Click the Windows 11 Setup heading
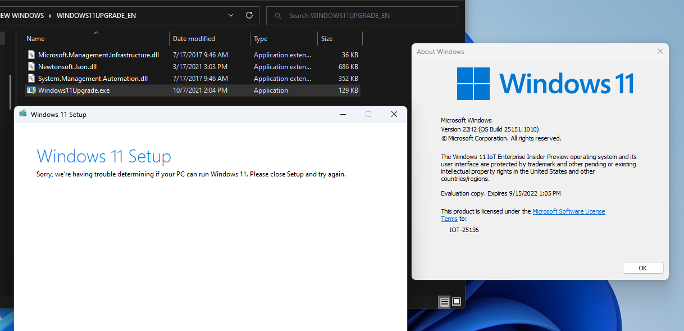684x331 pixels. coord(104,156)
